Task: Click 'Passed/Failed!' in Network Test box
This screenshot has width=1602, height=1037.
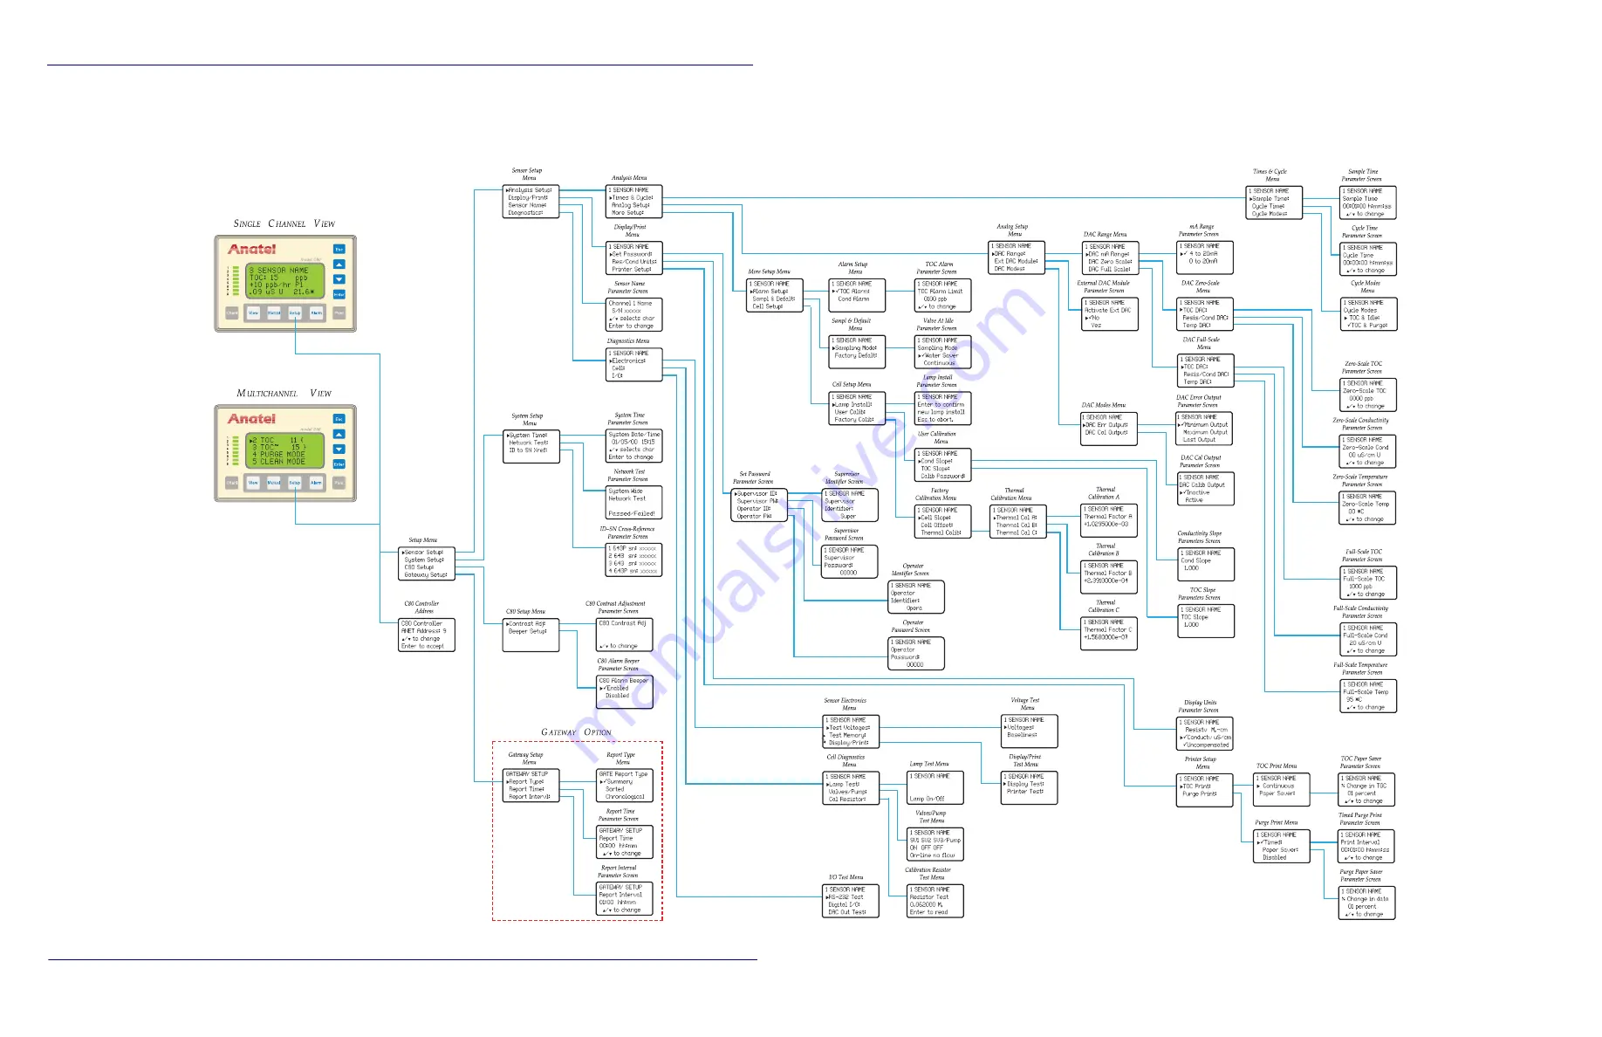Action: pyautogui.click(x=632, y=514)
